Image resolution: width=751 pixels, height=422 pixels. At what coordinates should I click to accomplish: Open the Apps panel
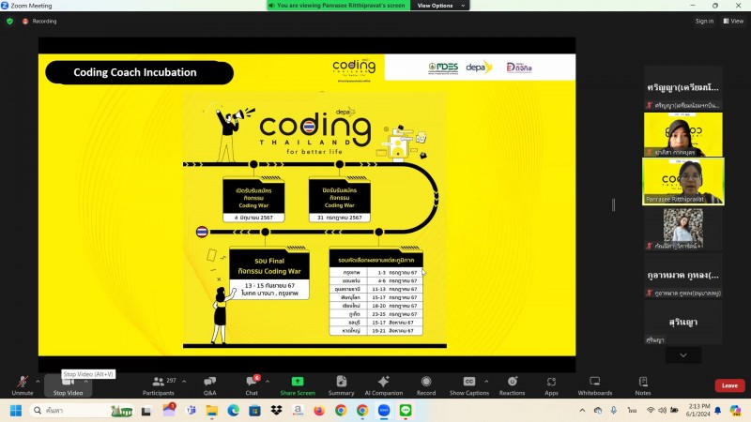[x=551, y=385]
